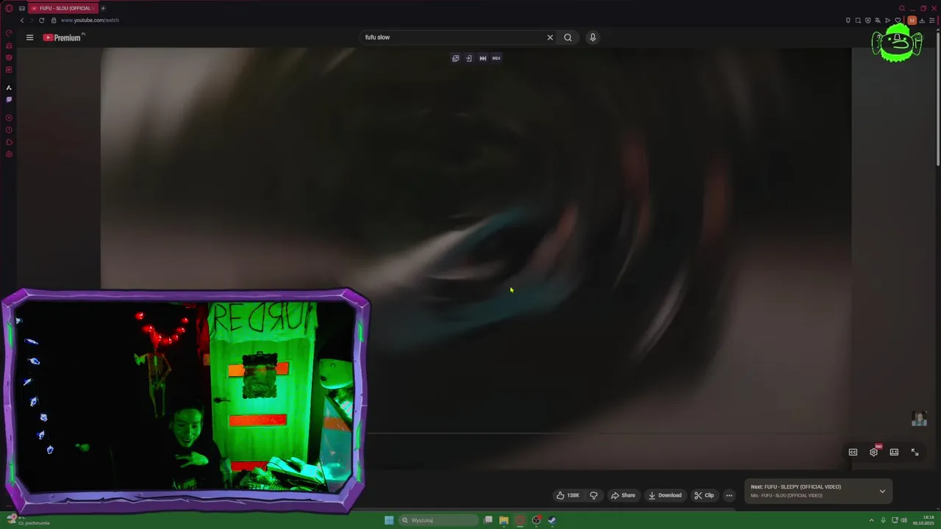941x529 pixels.
Task: Open more actions ellipsis menu
Action: pos(729,495)
